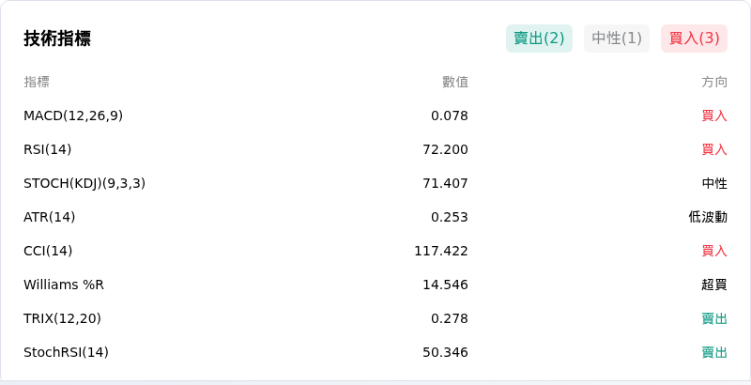The height and width of the screenshot is (385, 751).
Task: Click the 技術指標 panel title
Action: coord(57,38)
